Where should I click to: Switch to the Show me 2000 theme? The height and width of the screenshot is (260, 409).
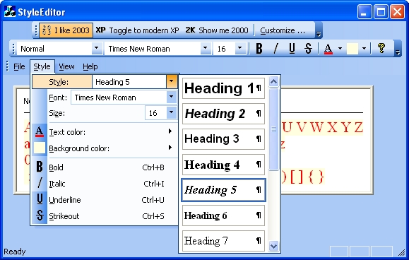pos(216,30)
